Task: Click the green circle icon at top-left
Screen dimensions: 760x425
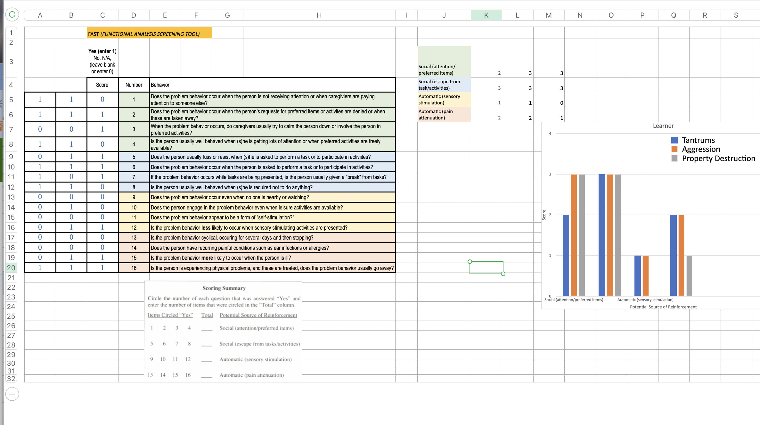Action: pos(11,14)
